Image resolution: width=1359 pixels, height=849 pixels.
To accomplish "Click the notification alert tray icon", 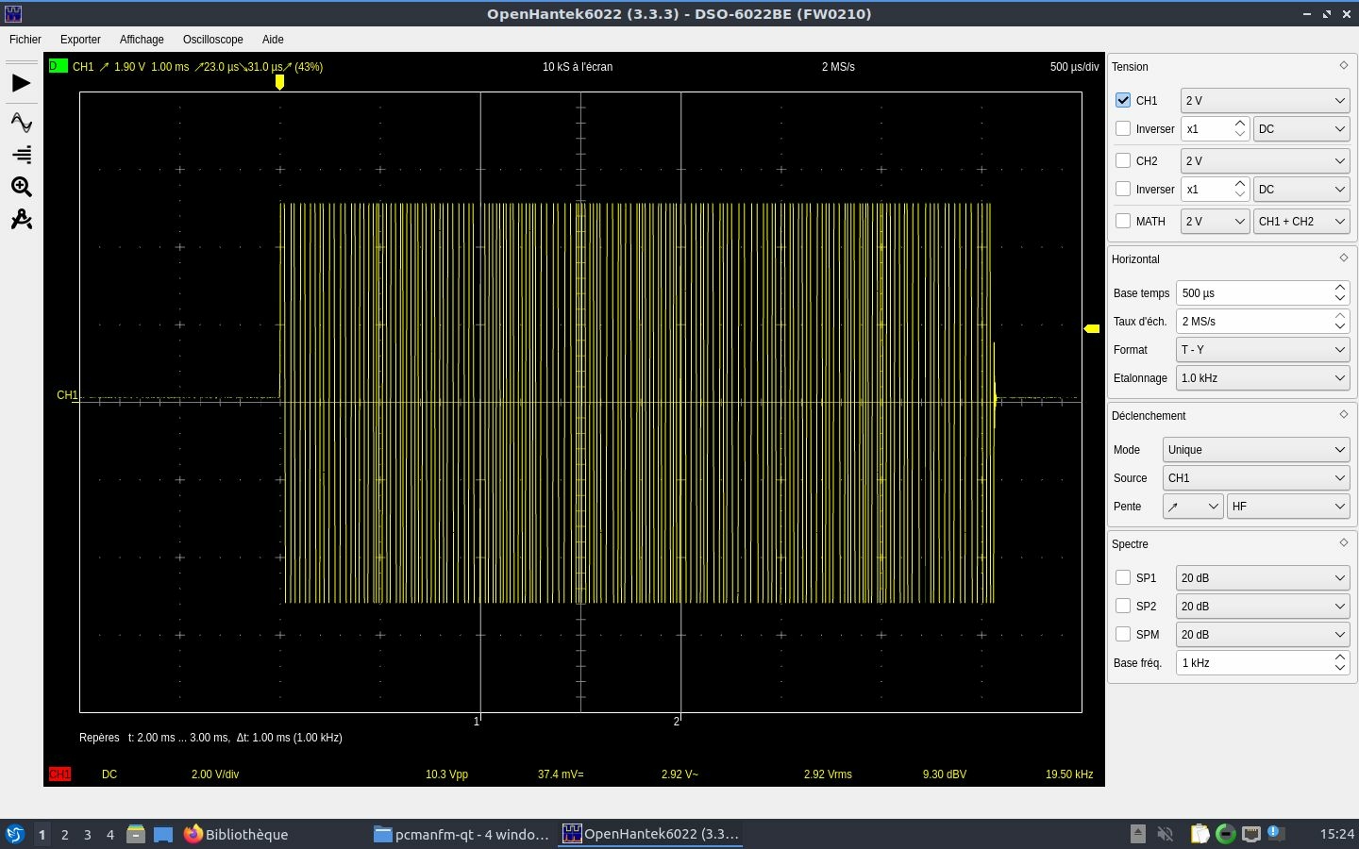I will [1275, 833].
